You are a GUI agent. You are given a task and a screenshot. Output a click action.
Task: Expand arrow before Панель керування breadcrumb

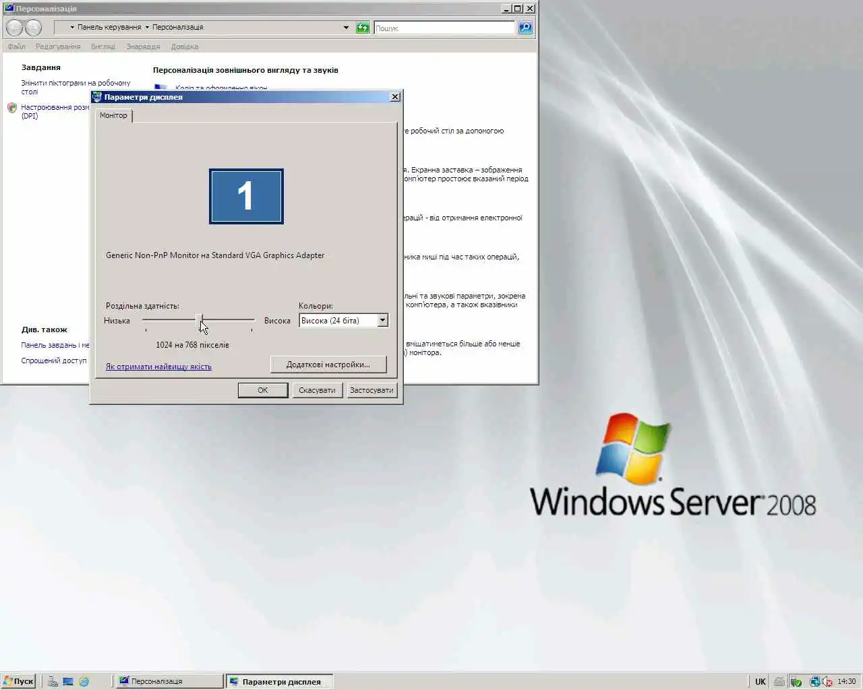[x=72, y=28]
